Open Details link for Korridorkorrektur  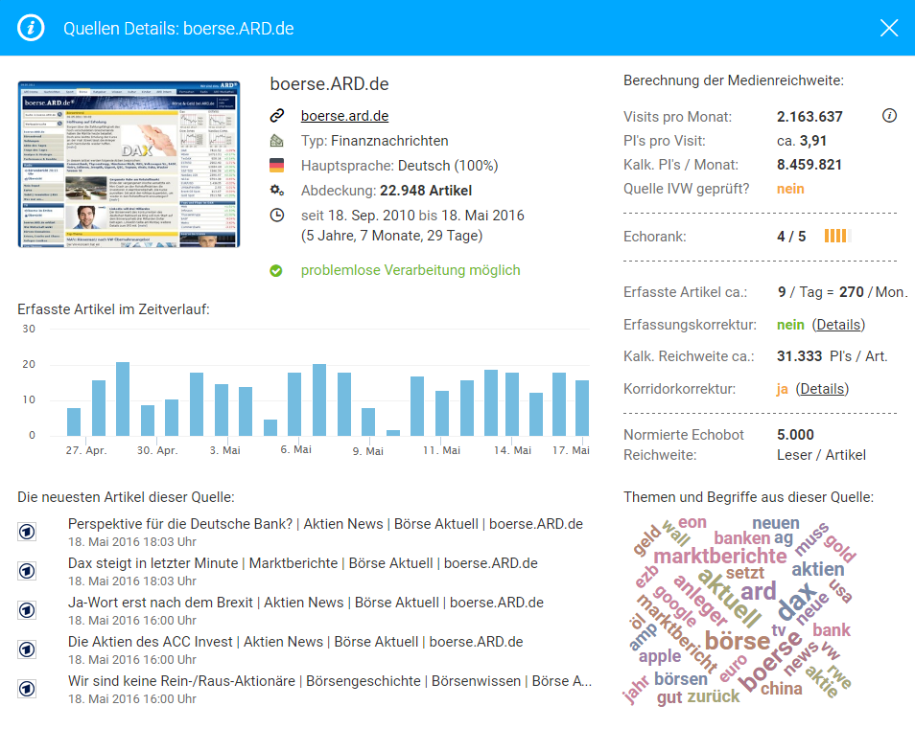(x=823, y=389)
